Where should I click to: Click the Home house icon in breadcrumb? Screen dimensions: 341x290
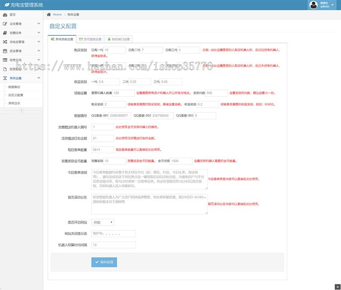click(49, 14)
